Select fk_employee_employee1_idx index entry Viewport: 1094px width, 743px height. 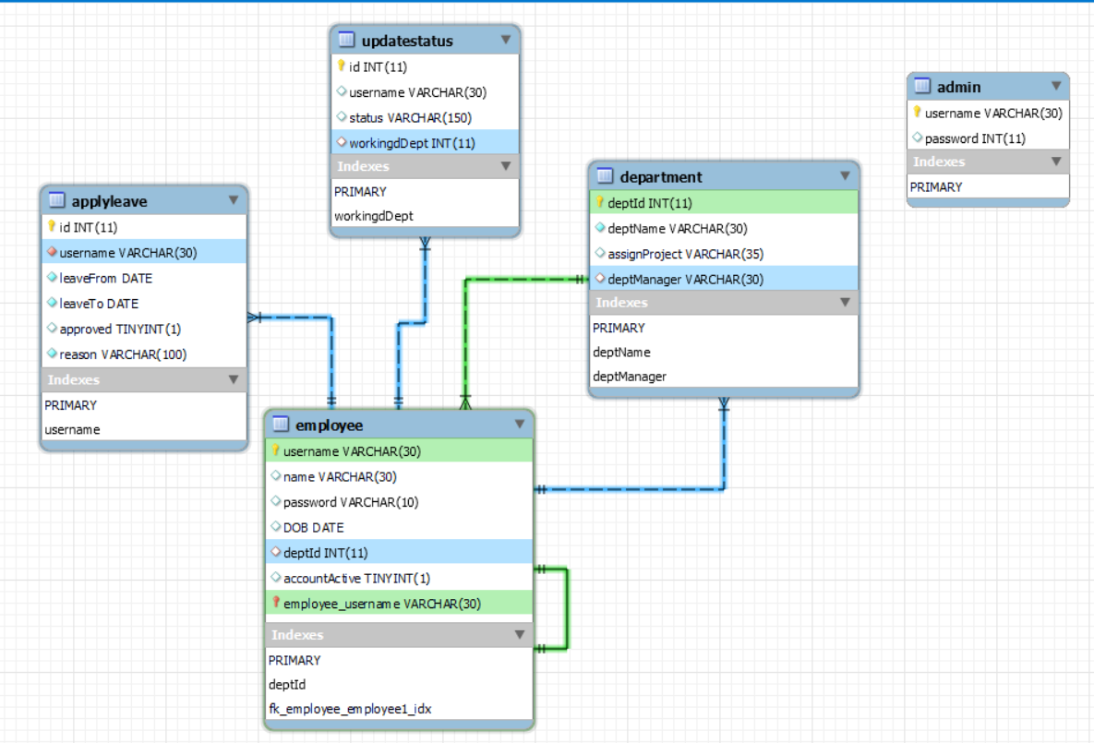pos(350,709)
